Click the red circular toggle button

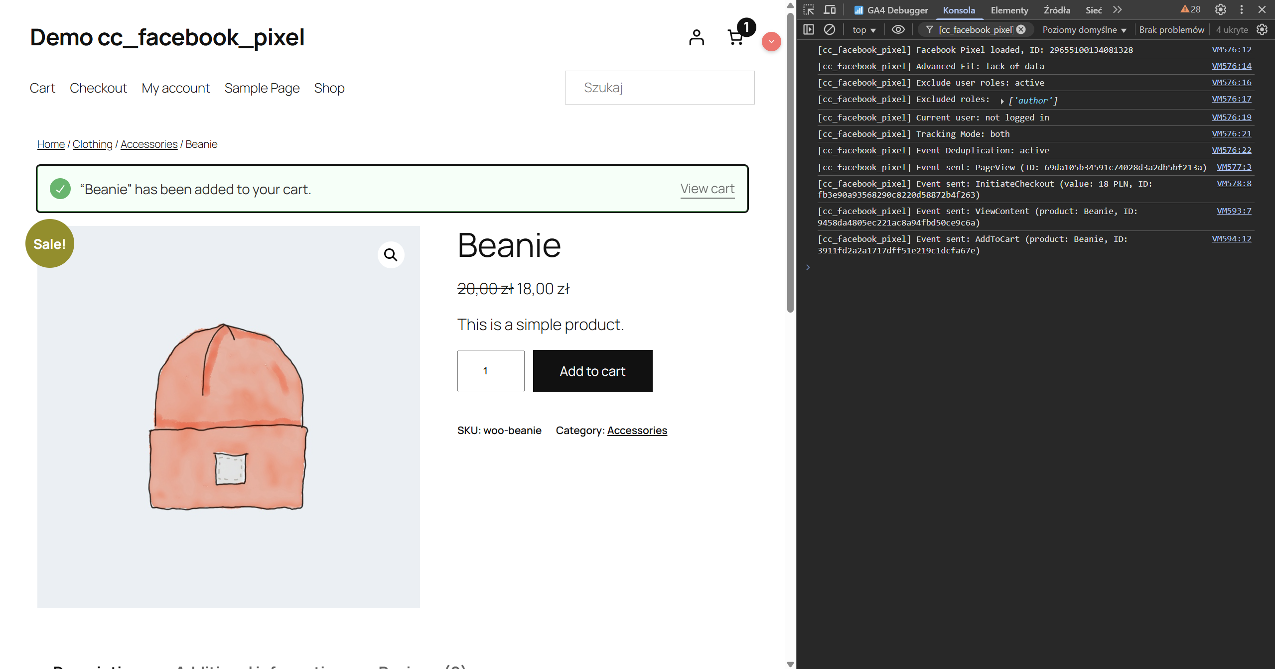coord(771,41)
